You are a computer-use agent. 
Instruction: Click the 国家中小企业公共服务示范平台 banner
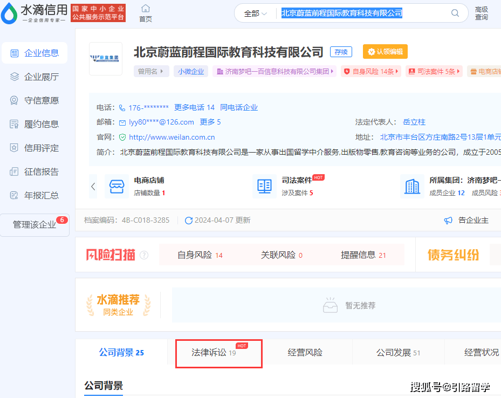click(x=98, y=13)
